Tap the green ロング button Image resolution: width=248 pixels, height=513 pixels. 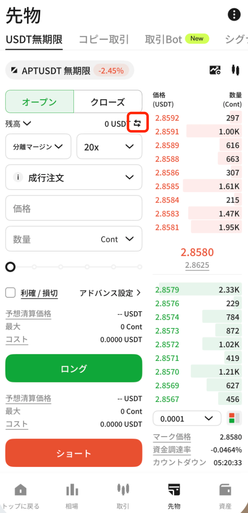(74, 368)
